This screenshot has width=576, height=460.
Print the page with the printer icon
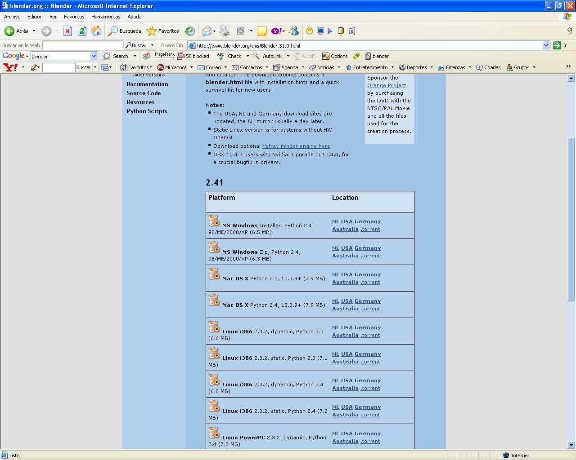pos(225,31)
